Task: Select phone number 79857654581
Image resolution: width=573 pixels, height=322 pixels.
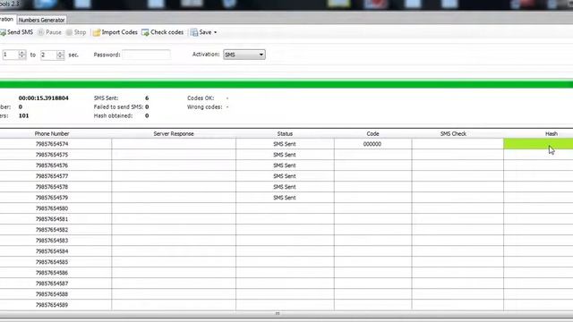Action: pyautogui.click(x=52, y=219)
